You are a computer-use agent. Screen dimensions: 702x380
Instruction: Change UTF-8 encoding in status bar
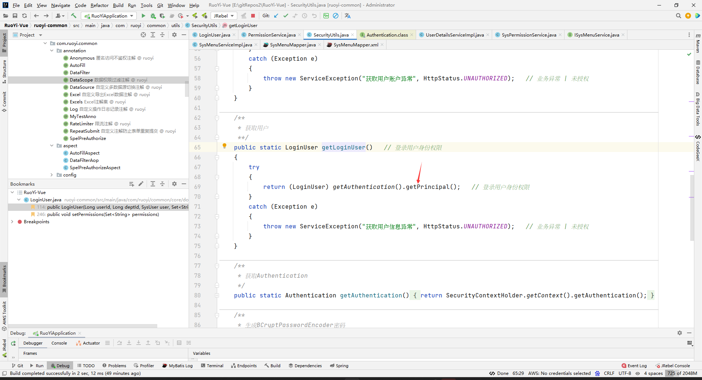click(x=625, y=373)
